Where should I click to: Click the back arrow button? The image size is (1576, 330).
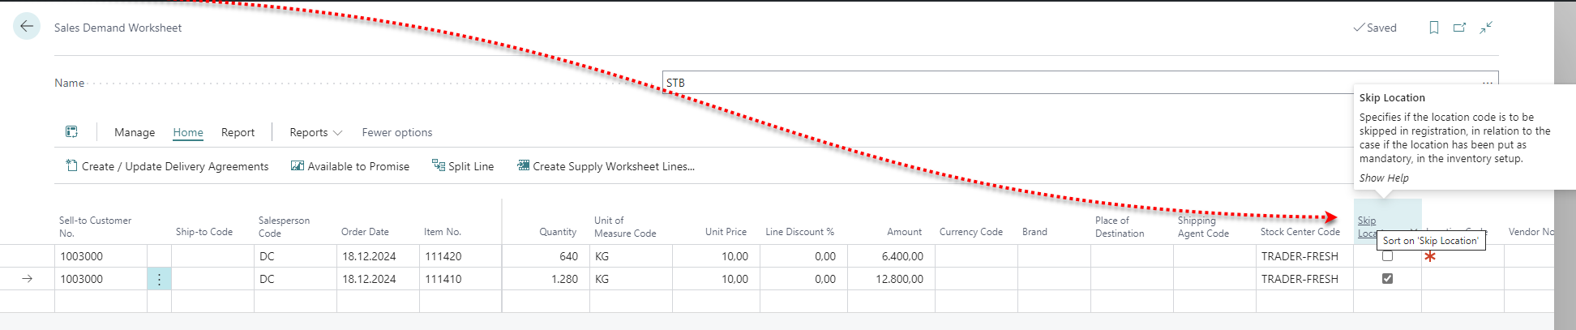coord(27,27)
